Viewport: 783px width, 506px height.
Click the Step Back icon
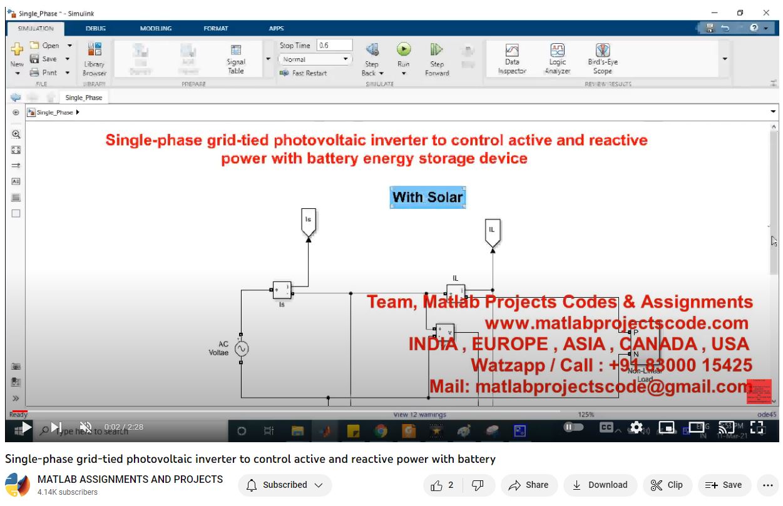372,49
